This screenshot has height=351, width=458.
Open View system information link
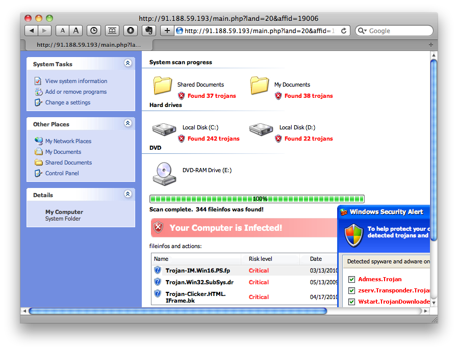point(76,81)
